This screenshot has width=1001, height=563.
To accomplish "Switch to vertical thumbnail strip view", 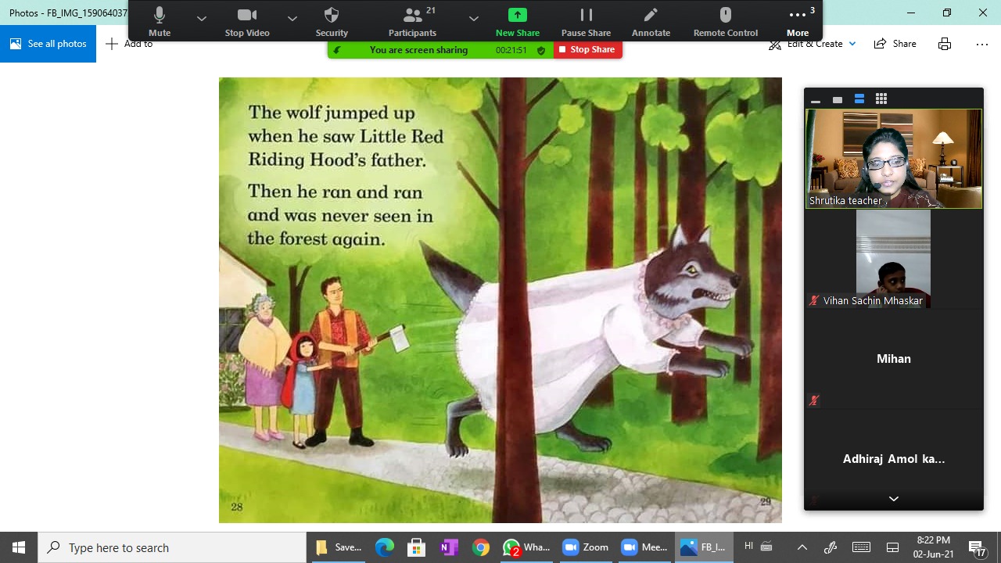I will pyautogui.click(x=859, y=99).
